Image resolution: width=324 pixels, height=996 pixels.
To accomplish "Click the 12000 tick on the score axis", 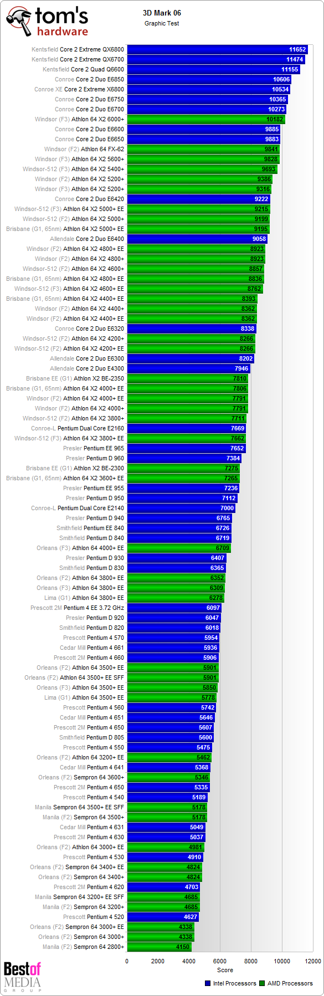I will (x=313, y=961).
